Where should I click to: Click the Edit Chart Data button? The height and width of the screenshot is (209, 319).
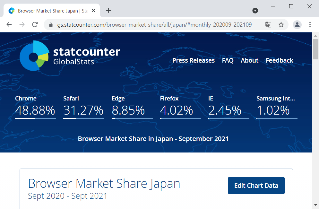256,186
